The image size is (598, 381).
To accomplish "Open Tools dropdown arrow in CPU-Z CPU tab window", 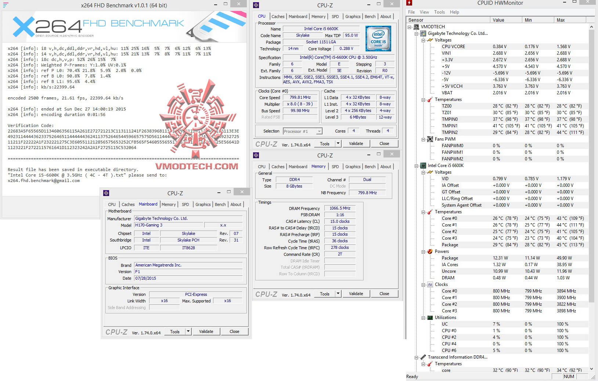I will coord(338,144).
